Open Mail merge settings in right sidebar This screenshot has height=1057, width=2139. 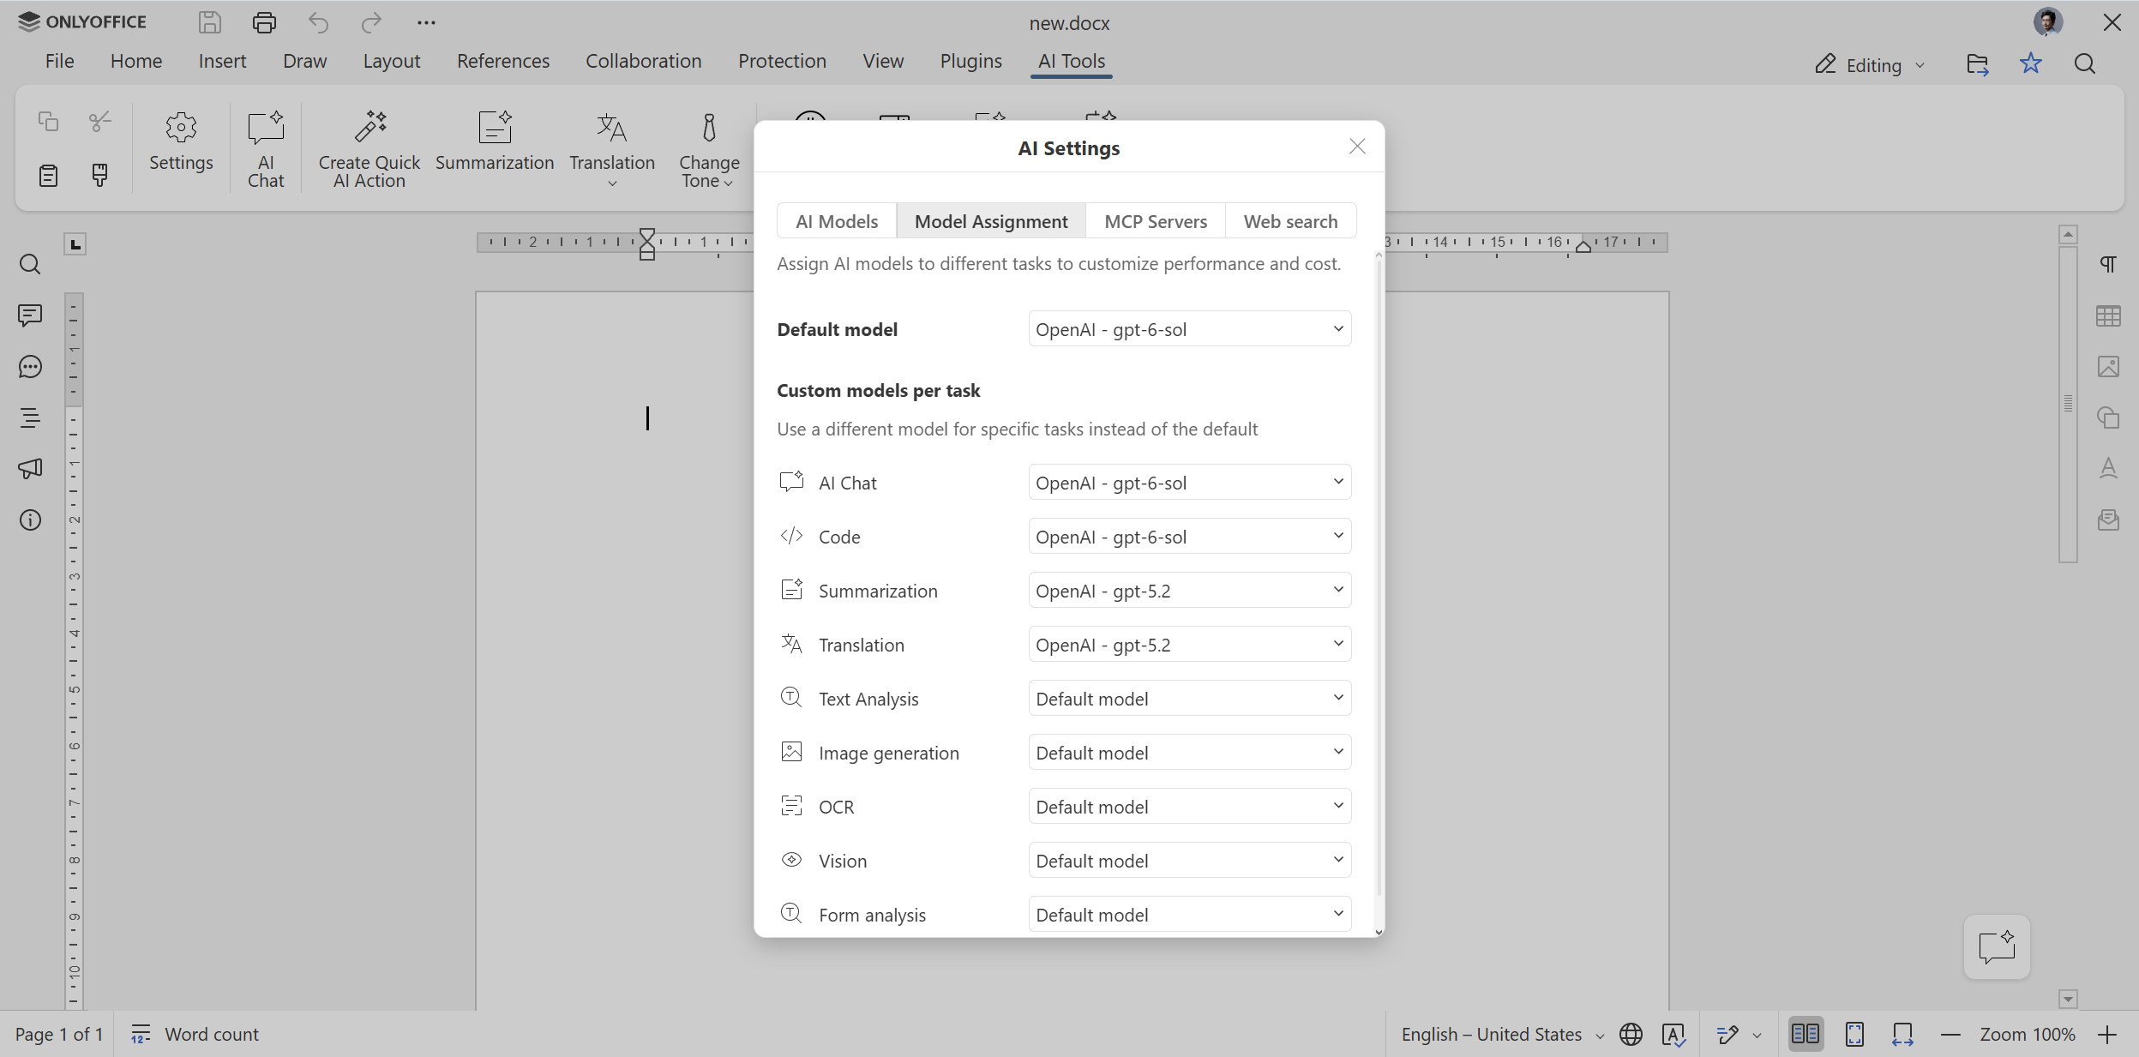point(2108,520)
